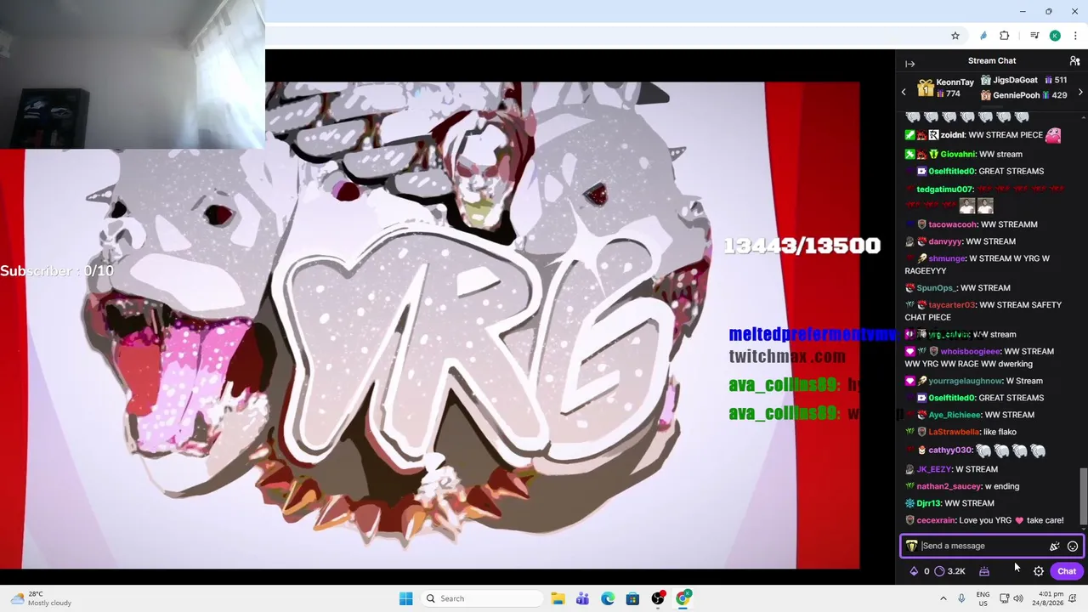The image size is (1088, 612).
Task: Open cathyy030's username in chat
Action: pyautogui.click(x=949, y=450)
